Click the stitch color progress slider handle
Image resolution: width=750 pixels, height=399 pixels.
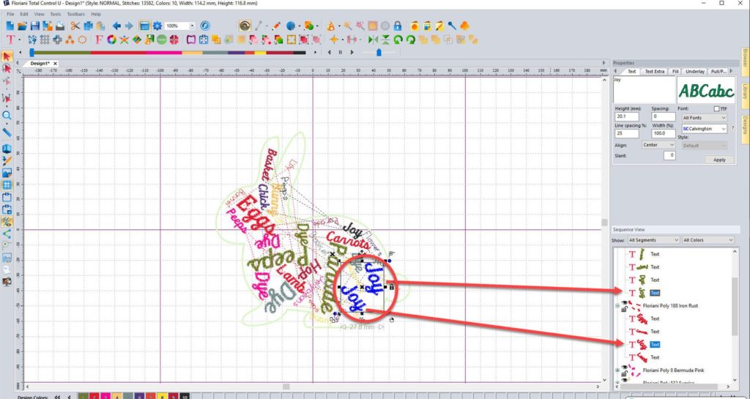(31, 53)
